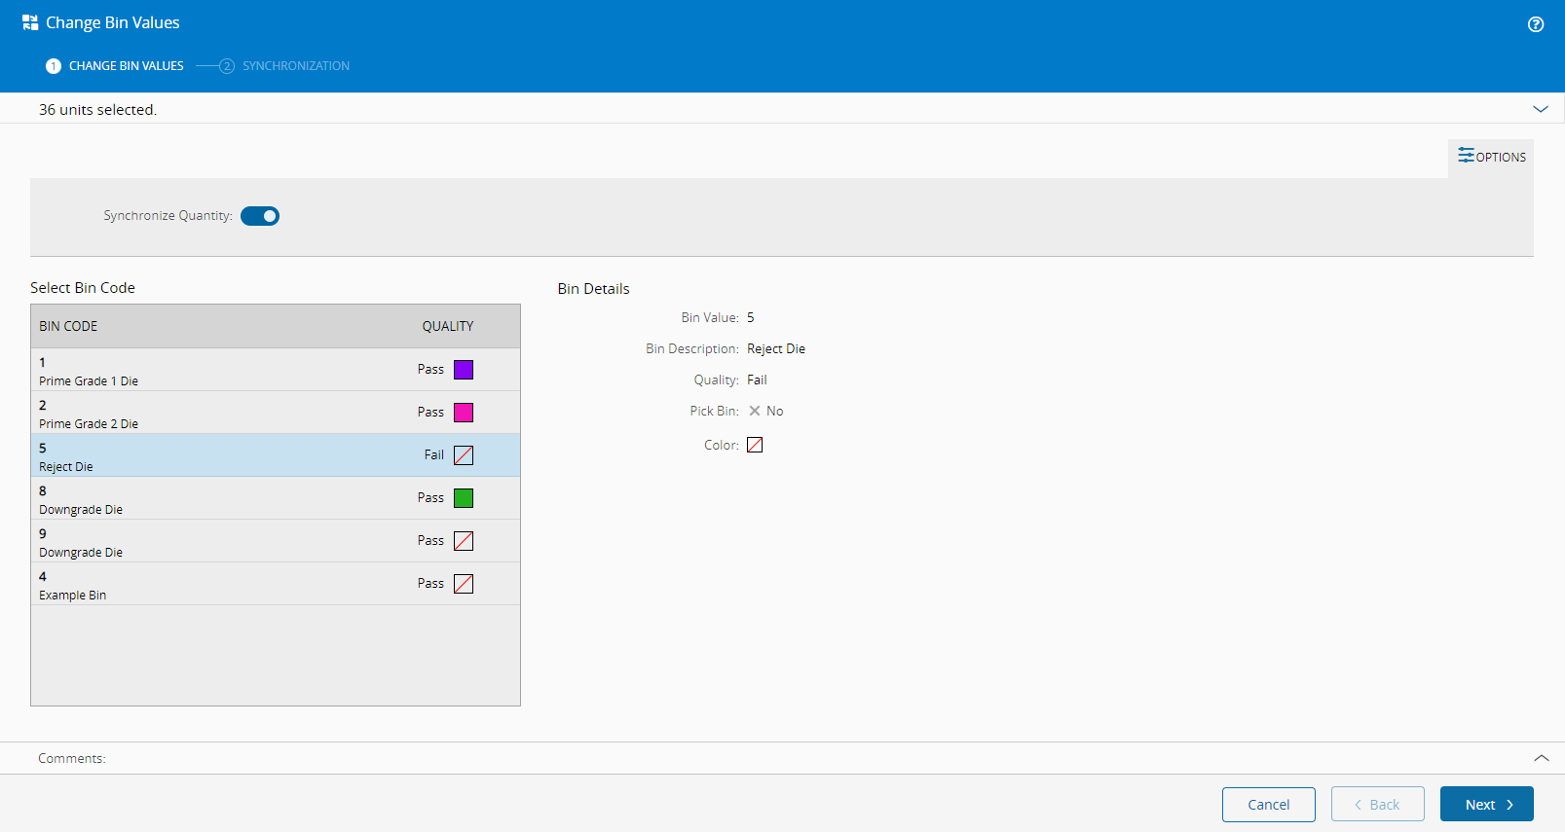Click the magenta swatch for Prime Grade 2 Die
Image resolution: width=1565 pixels, height=832 pixels.
tap(464, 413)
